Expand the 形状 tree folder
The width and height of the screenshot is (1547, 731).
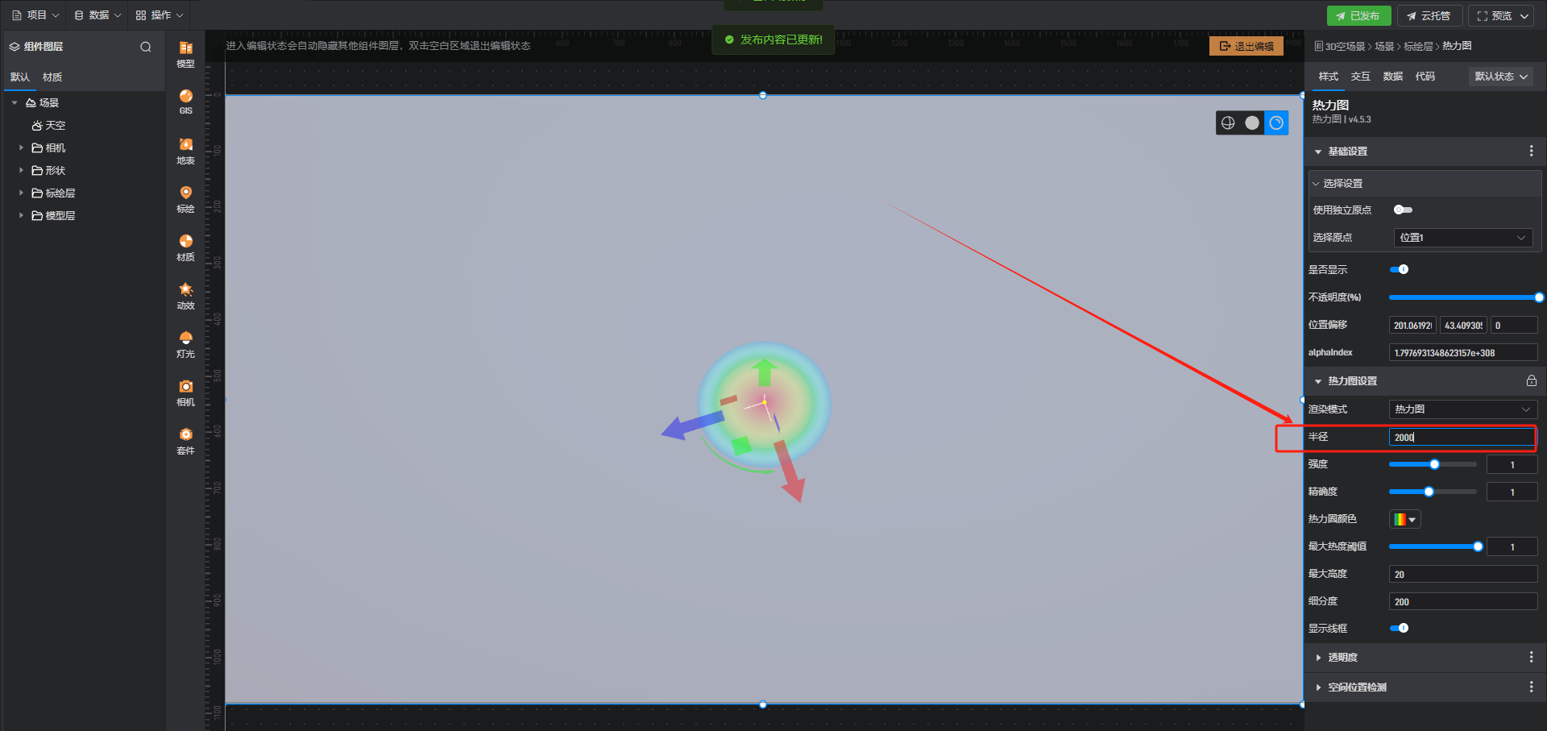(21, 171)
